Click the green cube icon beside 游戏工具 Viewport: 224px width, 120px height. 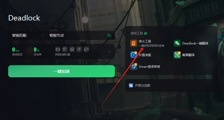pyautogui.click(x=146, y=33)
